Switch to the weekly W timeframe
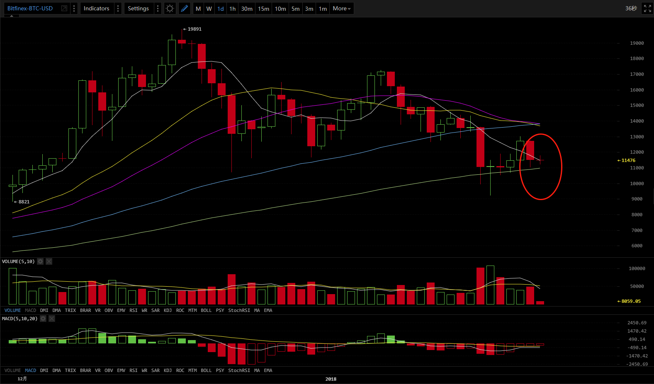The image size is (654, 384). click(209, 9)
